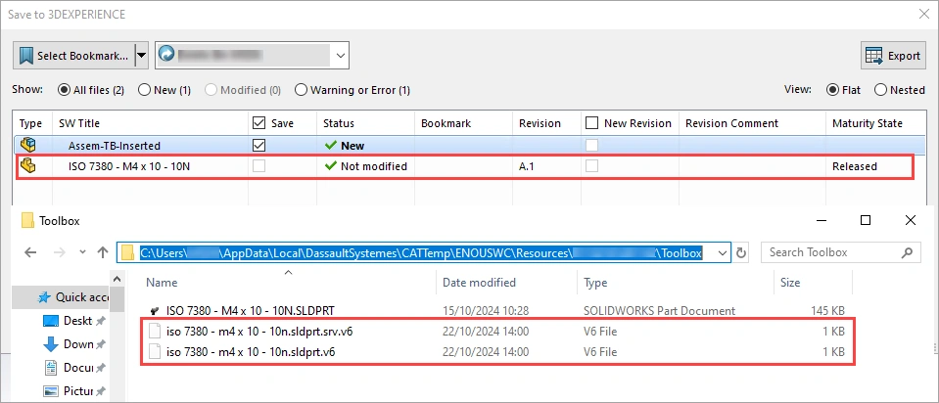Expand the collaborative space combo box

pos(340,56)
